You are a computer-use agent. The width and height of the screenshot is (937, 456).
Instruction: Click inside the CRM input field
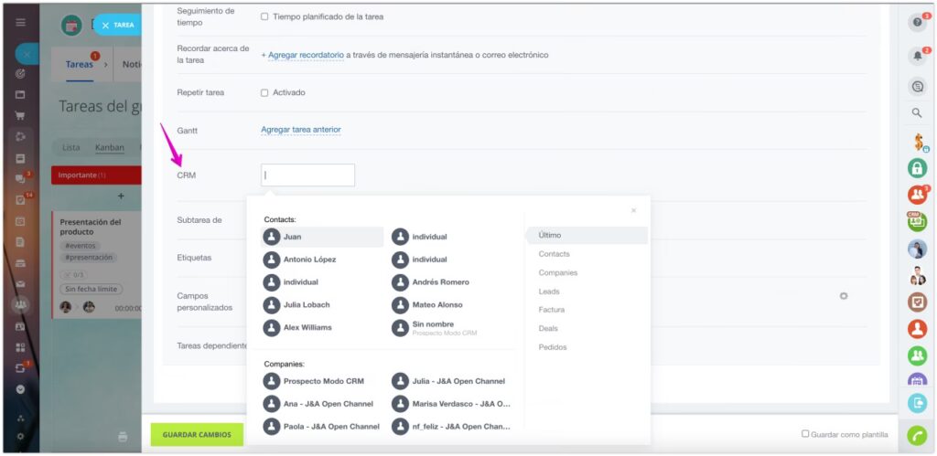[307, 175]
